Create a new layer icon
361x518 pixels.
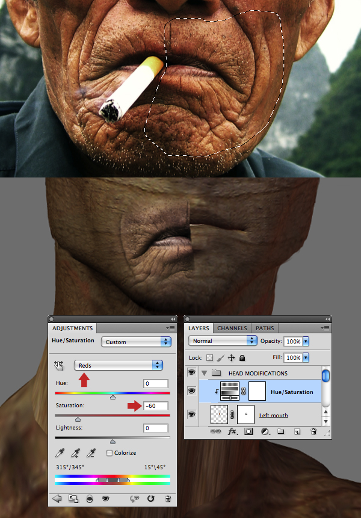point(297,431)
